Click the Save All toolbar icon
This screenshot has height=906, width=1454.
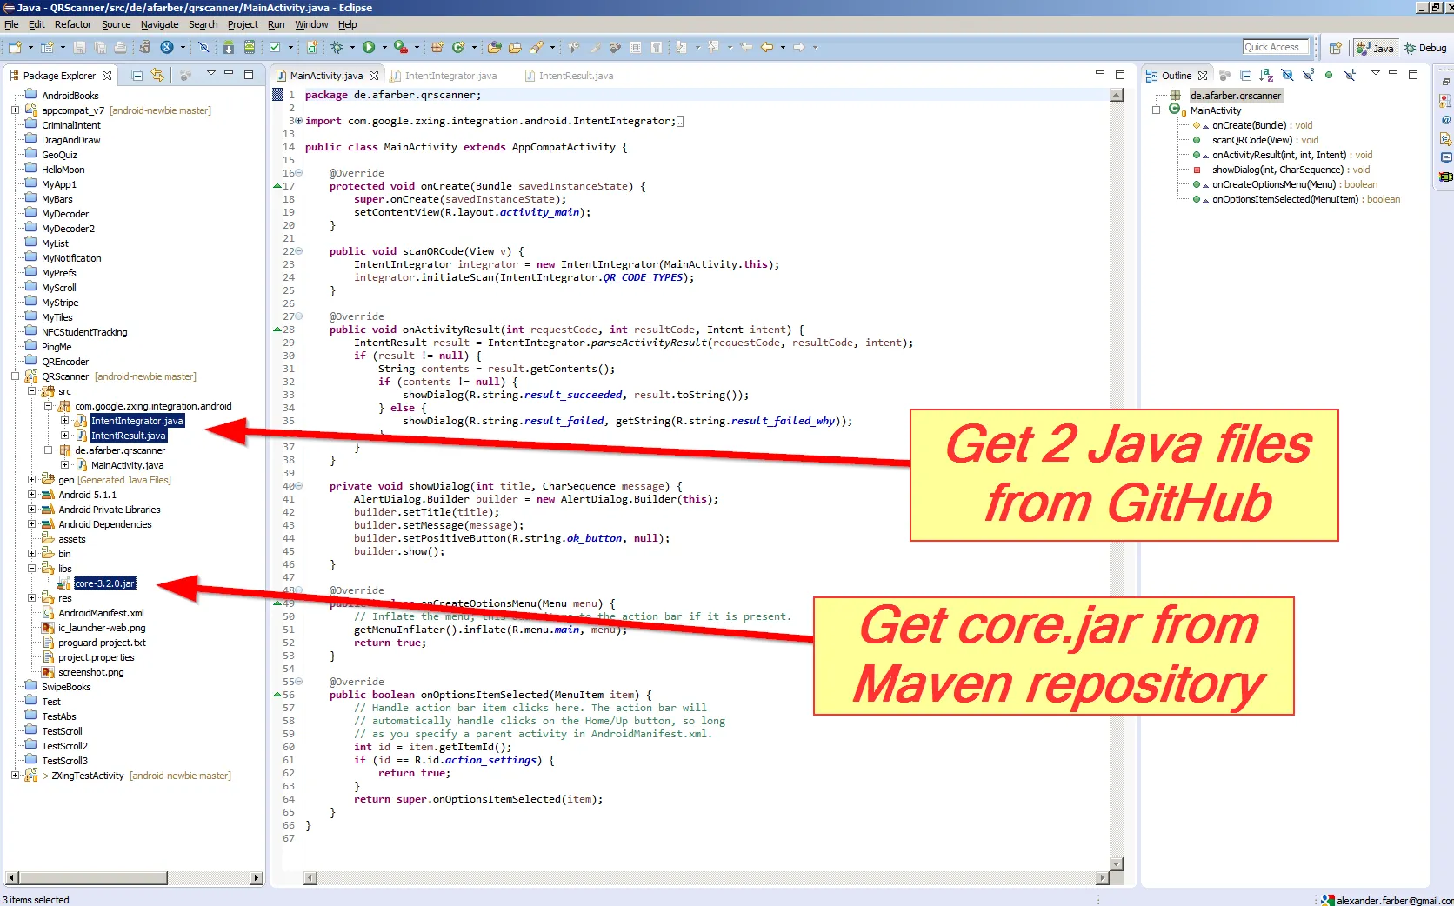click(100, 47)
